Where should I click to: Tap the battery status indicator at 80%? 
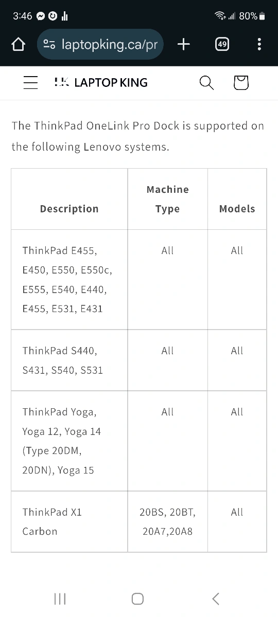(x=252, y=16)
